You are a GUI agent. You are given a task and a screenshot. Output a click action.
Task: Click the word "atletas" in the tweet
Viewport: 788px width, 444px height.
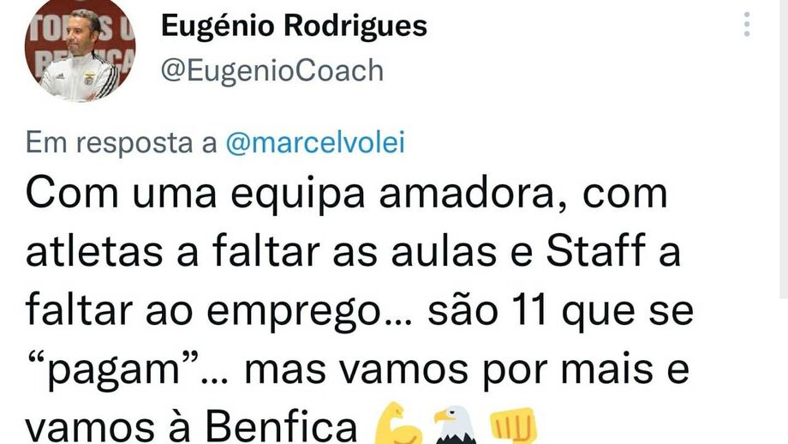pyautogui.click(x=94, y=251)
